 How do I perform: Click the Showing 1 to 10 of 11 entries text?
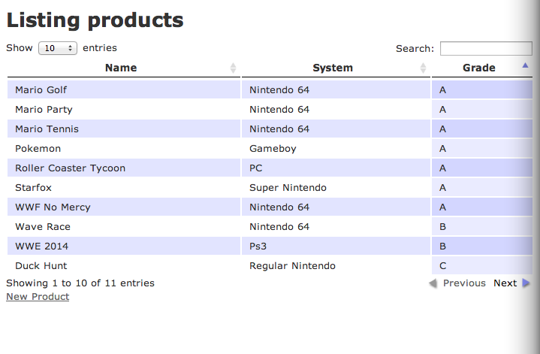[x=80, y=283]
